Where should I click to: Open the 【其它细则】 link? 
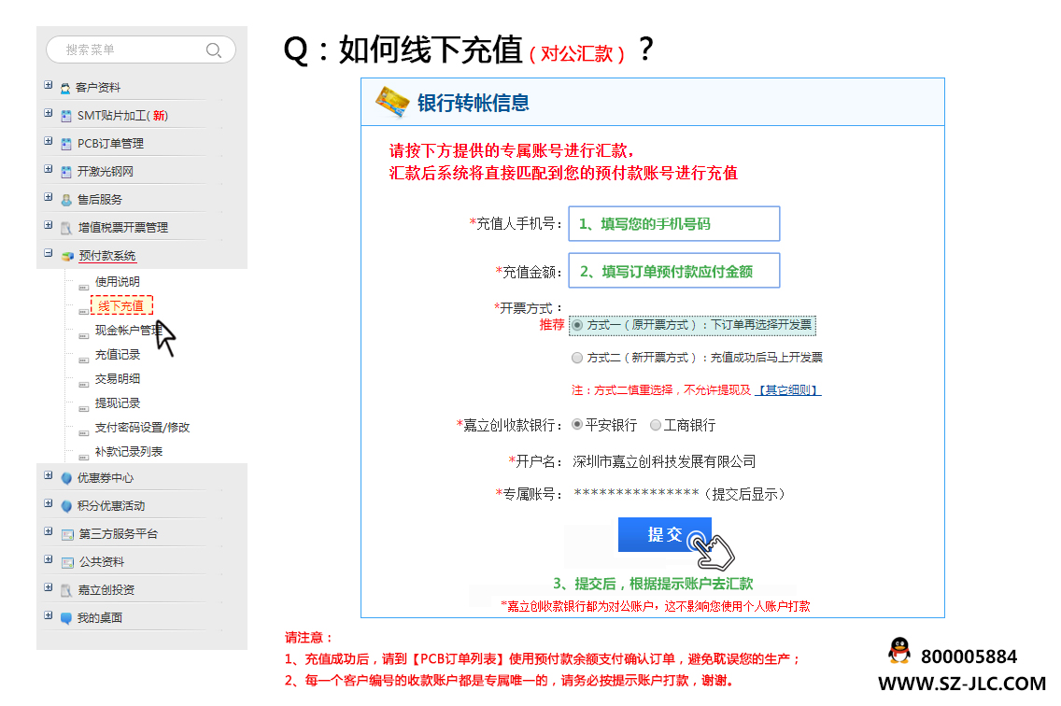click(x=789, y=389)
